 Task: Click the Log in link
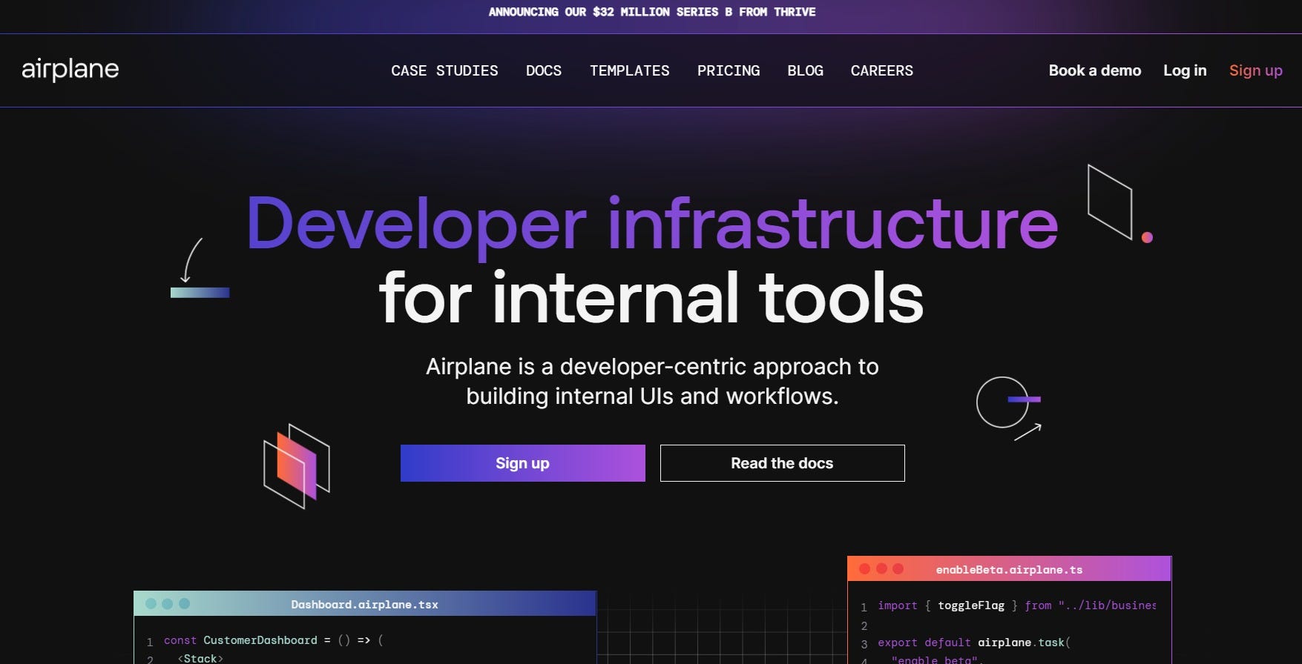pyautogui.click(x=1185, y=70)
